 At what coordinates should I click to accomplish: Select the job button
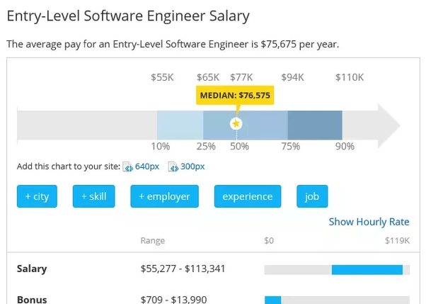pyautogui.click(x=312, y=196)
